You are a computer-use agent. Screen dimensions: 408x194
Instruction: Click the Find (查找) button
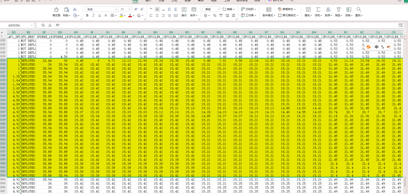point(359,12)
